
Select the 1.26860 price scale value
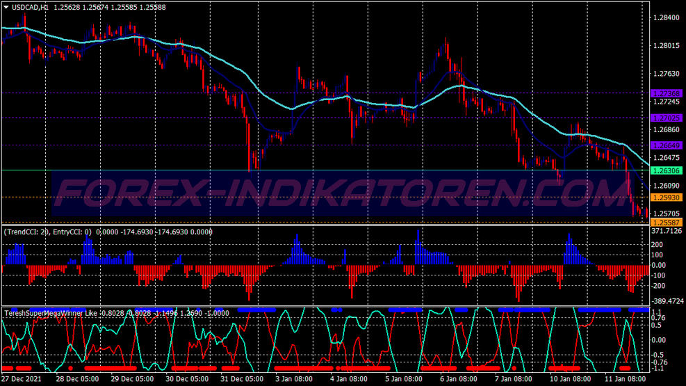667,129
